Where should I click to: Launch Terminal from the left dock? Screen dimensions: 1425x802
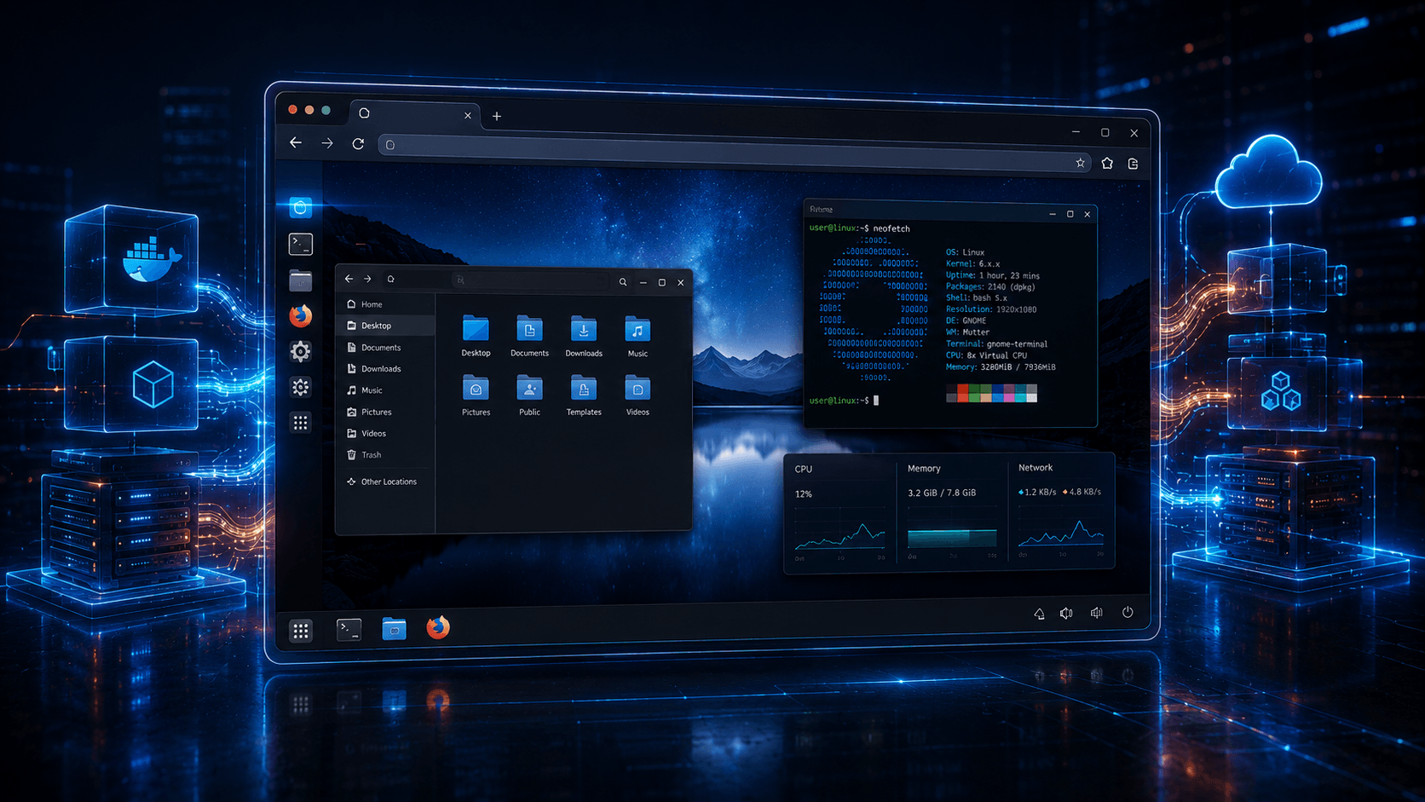[x=301, y=245]
